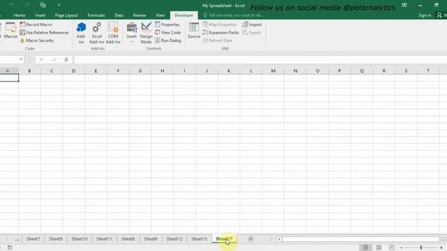Open Excel Add-ins manager
Viewport: 447px width, 251px height.
[96, 33]
